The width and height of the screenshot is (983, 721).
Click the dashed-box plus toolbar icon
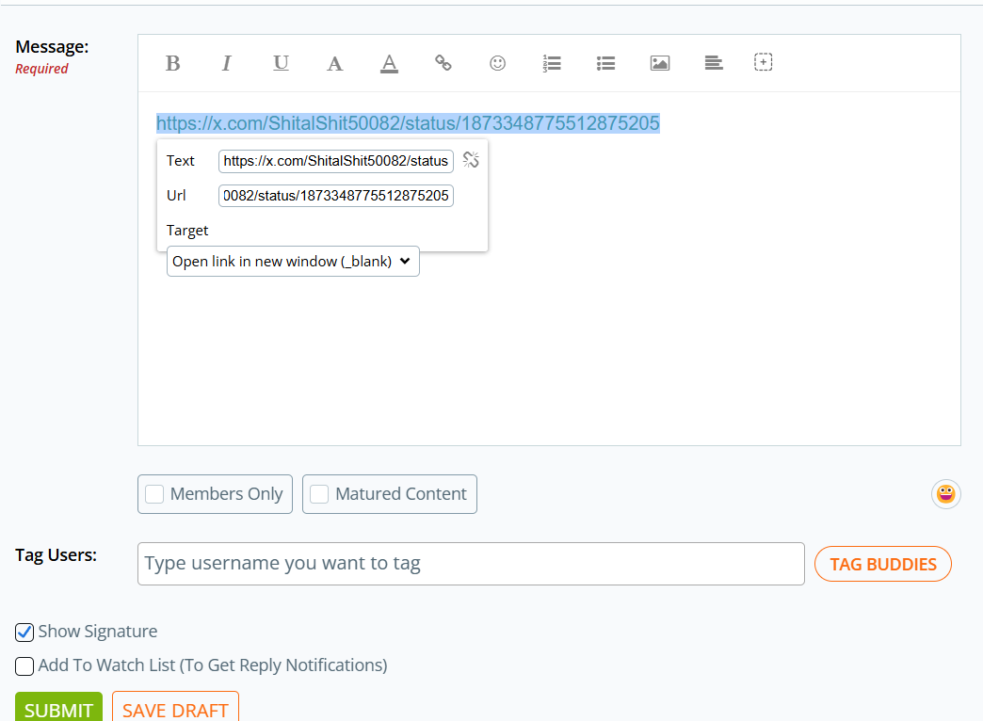click(763, 62)
